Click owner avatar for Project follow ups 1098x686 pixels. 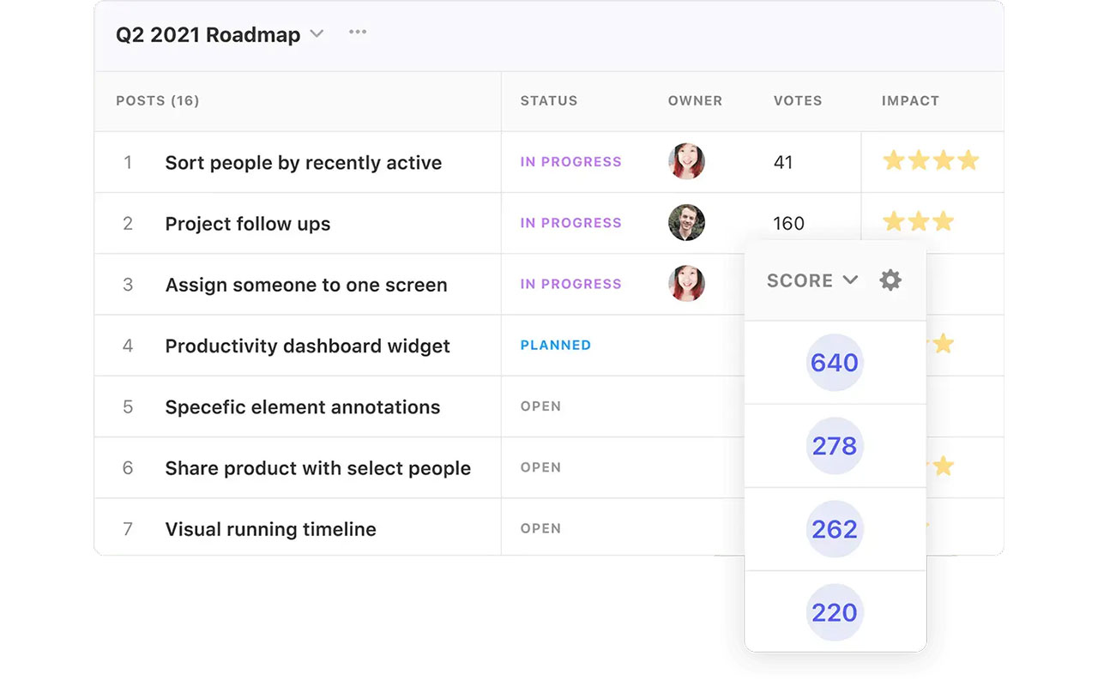(x=686, y=223)
